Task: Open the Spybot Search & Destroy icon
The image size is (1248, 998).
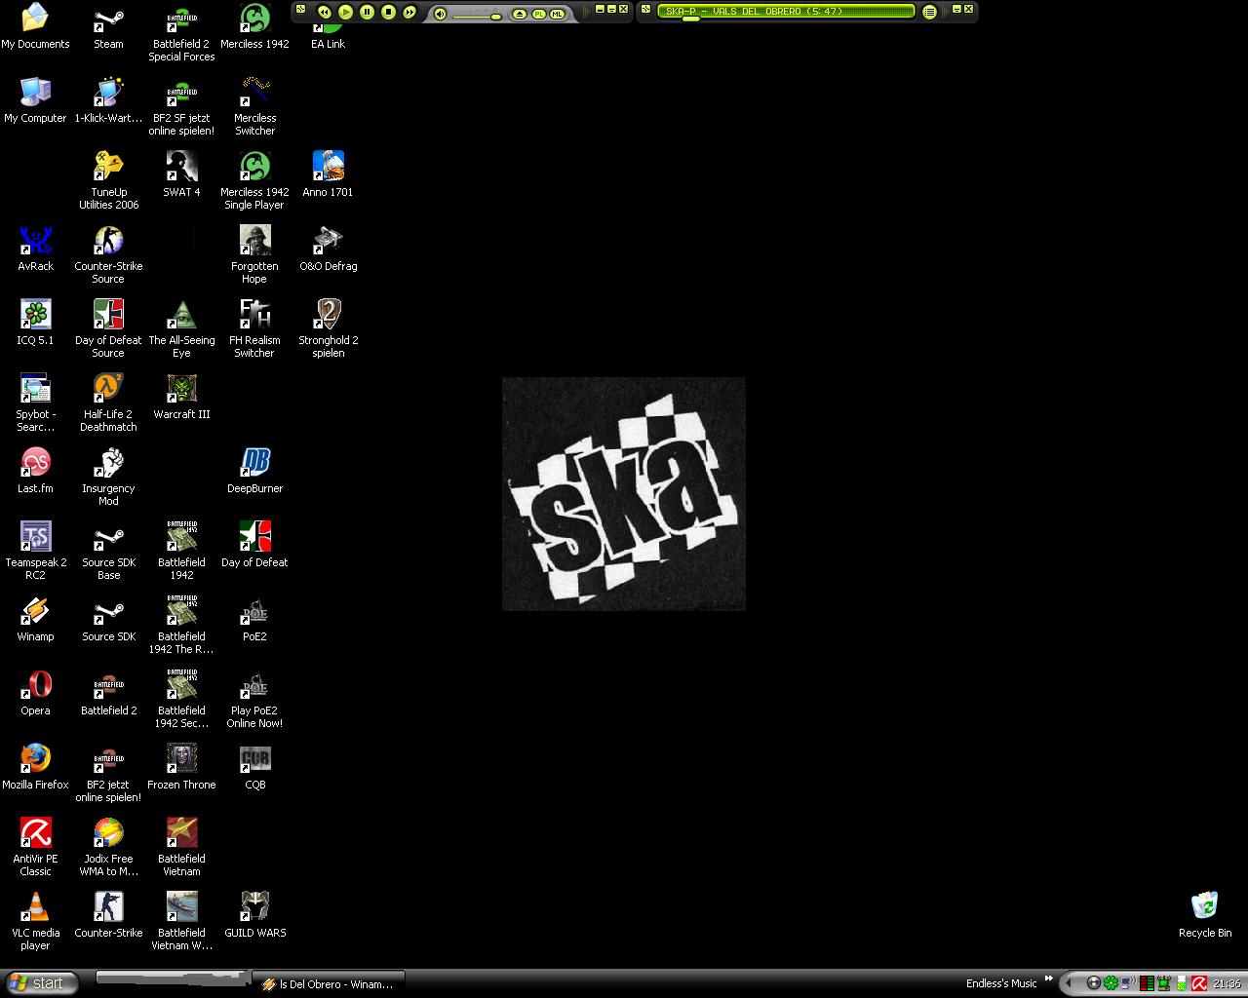Action: [x=35, y=403]
